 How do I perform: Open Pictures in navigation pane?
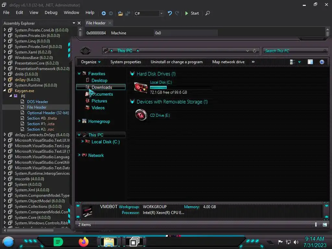coord(99,101)
